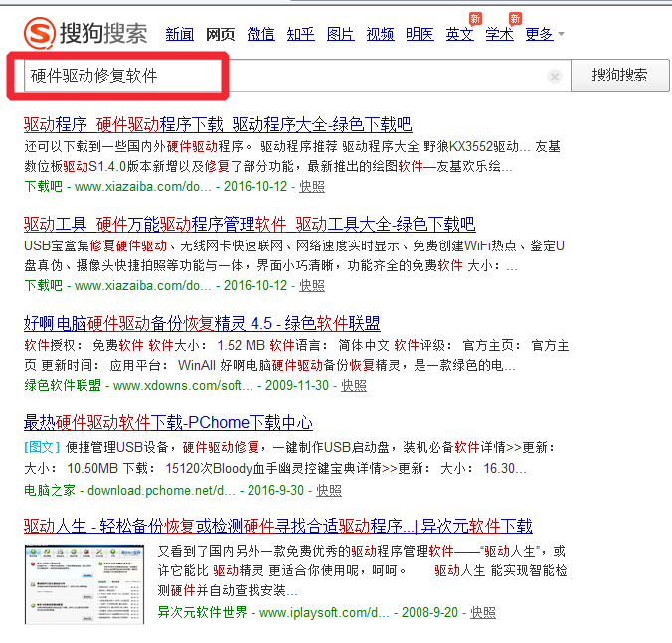Click the 异次元软件世界 source label
The image size is (672, 643).
[x=202, y=612]
